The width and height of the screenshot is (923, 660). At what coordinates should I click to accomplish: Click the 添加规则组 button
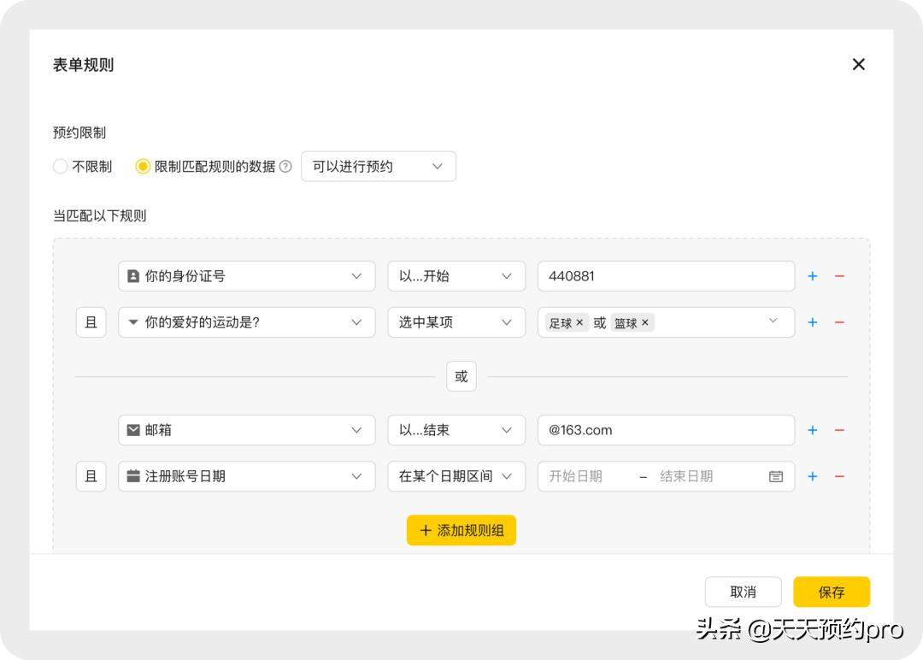pos(461,530)
